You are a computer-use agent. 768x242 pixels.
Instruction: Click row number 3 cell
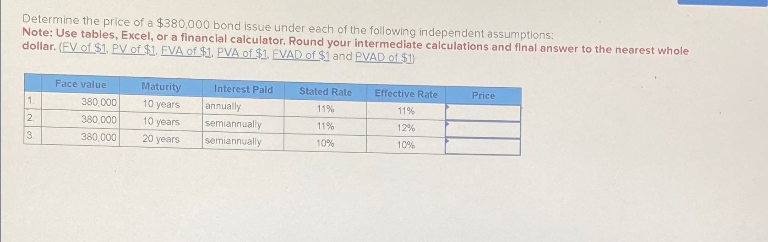pos(33,136)
